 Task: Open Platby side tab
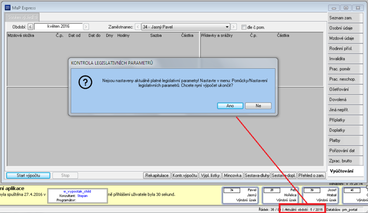[x=345, y=140]
